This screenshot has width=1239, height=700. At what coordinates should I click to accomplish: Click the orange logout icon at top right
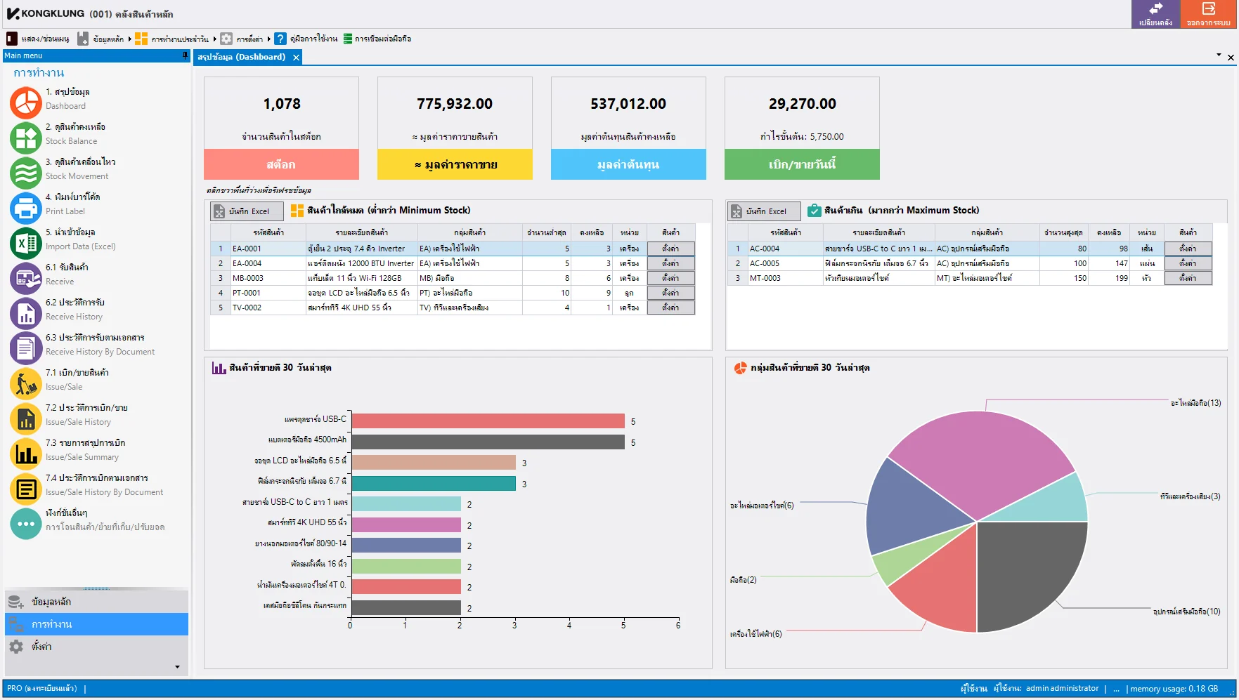point(1209,14)
